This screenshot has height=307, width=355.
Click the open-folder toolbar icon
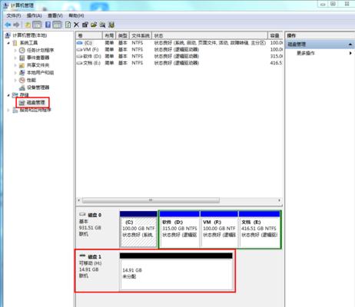click(94, 25)
